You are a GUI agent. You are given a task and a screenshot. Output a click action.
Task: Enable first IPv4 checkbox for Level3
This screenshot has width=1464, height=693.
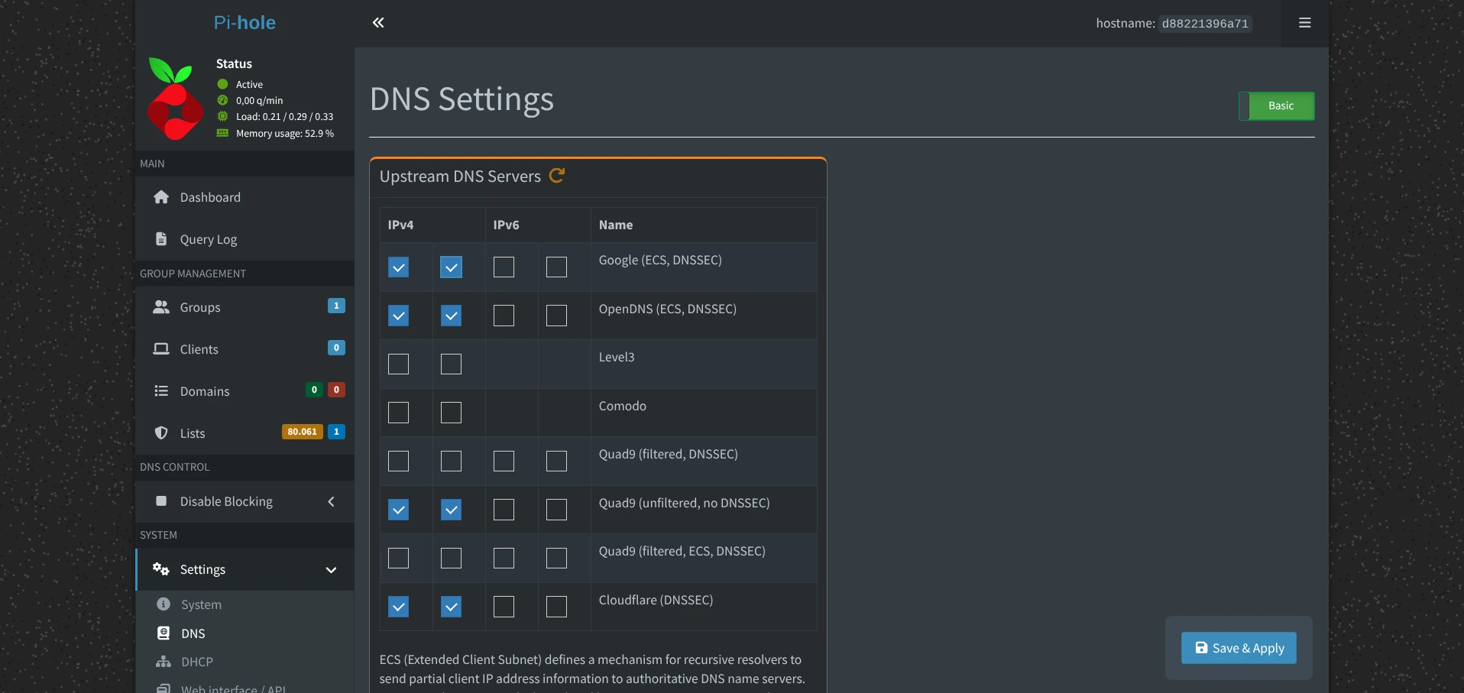399,364
